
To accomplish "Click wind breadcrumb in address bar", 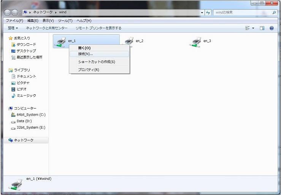I will 63,13.
